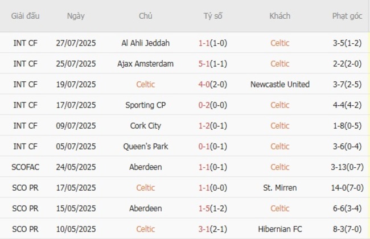
Task: Open the 4-0 score against Newcastle United
Action: coord(204,84)
